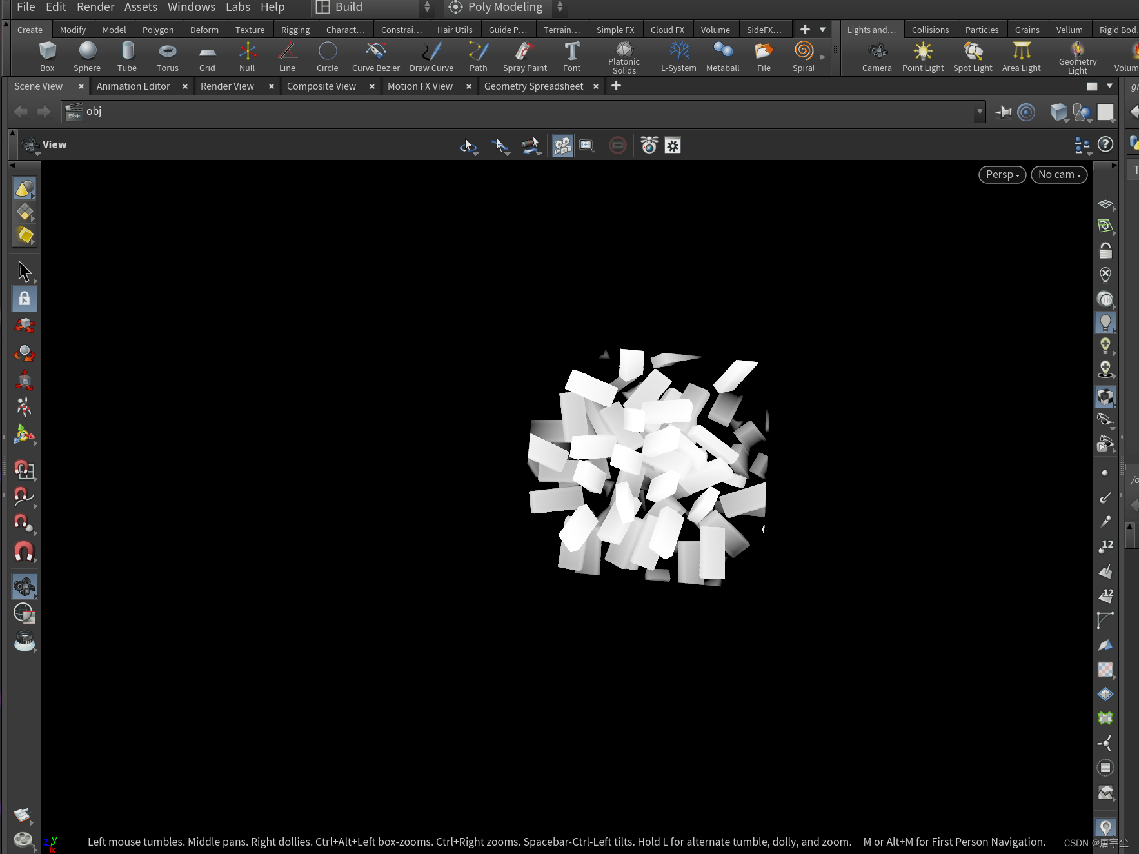Switch to the Geometry Spreadsheet tab

[x=533, y=86]
